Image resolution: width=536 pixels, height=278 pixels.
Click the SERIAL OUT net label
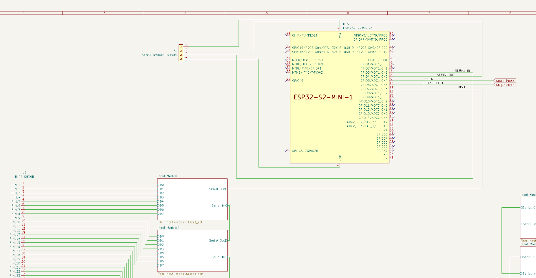pos(446,75)
